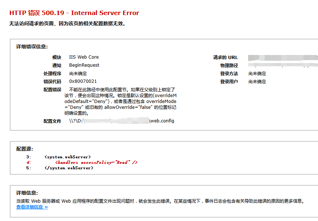Select the 无法访问请求的页面 summary text

pyautogui.click(x=68, y=23)
